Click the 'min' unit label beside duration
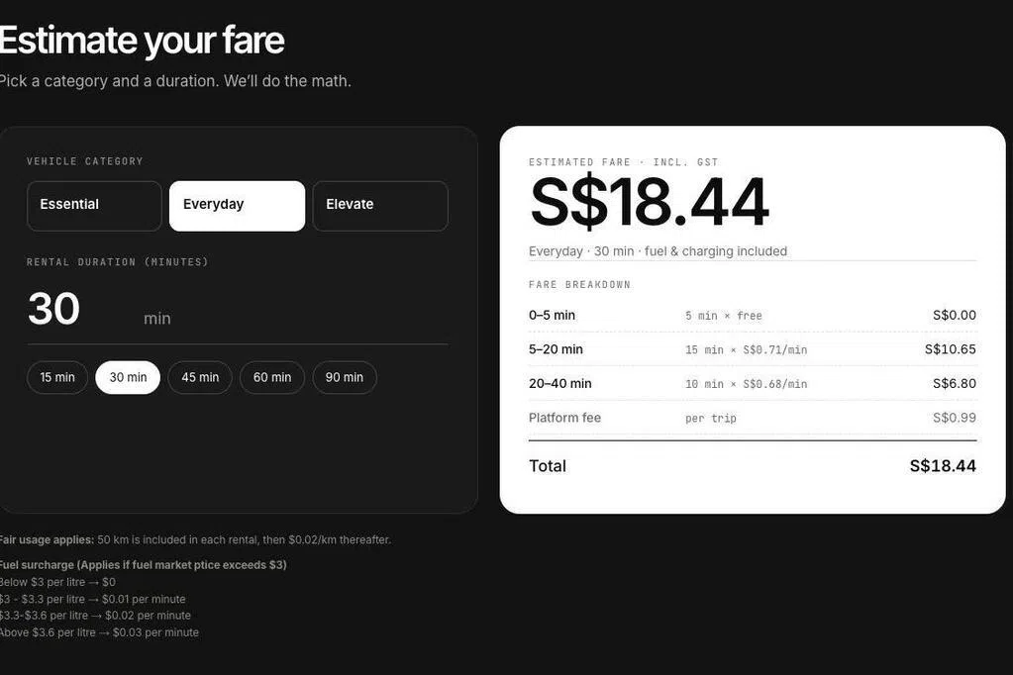The width and height of the screenshot is (1013, 675). [x=157, y=319]
